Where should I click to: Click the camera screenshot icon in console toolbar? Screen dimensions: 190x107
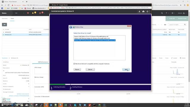pyautogui.click(x=143, y=11)
